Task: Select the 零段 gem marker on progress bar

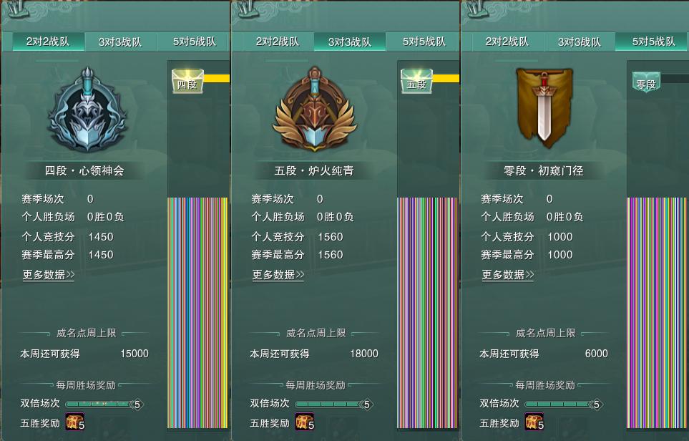Action: 646,82
